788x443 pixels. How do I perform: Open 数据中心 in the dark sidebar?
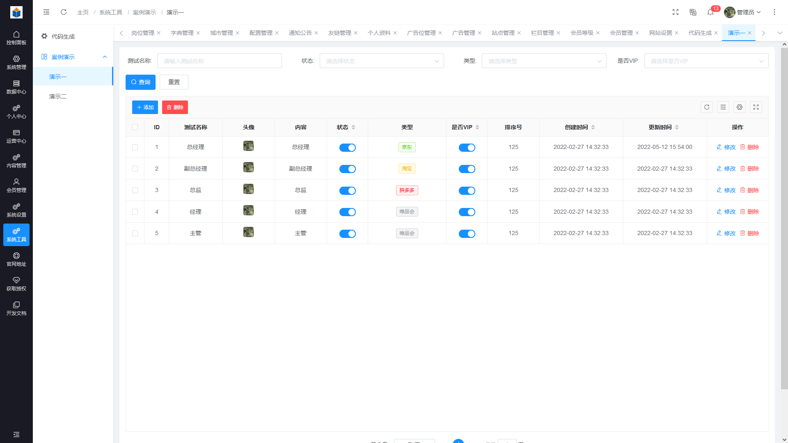pos(16,87)
